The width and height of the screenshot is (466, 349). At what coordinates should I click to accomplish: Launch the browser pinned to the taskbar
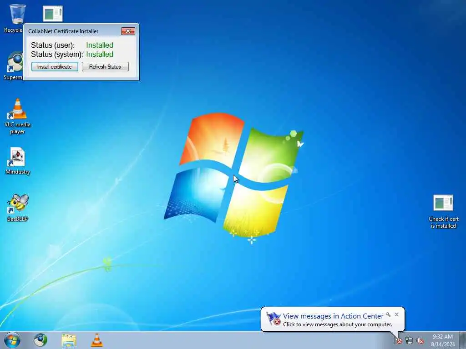tap(41, 340)
